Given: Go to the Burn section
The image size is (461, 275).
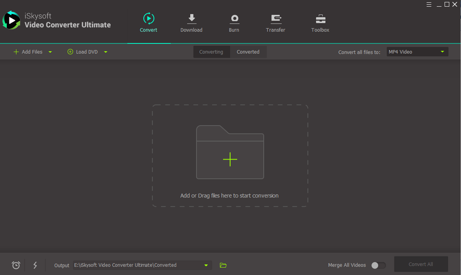Looking at the screenshot, I should [x=234, y=23].
